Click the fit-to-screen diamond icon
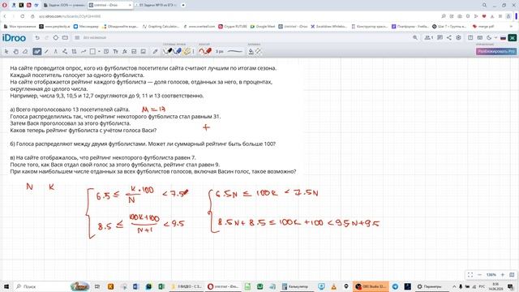This screenshot has height=292, width=519. coord(56,38)
